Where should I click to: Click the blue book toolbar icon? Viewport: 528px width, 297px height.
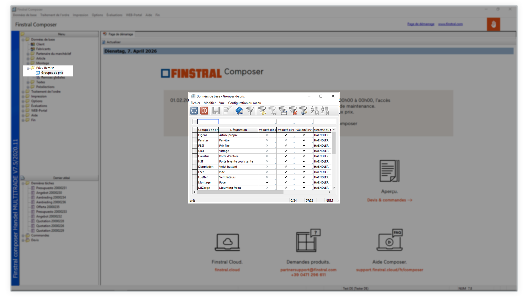click(239, 111)
